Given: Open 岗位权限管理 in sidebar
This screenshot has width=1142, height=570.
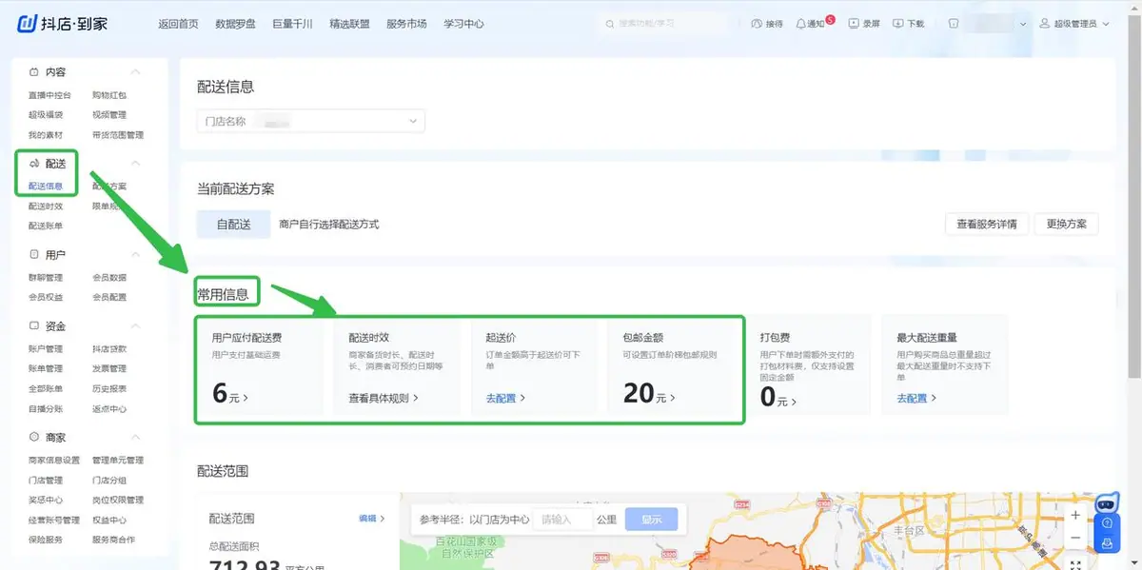Looking at the screenshot, I should 118,501.
